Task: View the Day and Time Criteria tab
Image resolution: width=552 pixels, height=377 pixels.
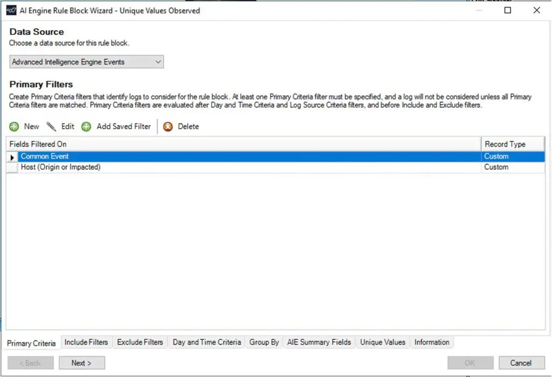Action: tap(205, 342)
